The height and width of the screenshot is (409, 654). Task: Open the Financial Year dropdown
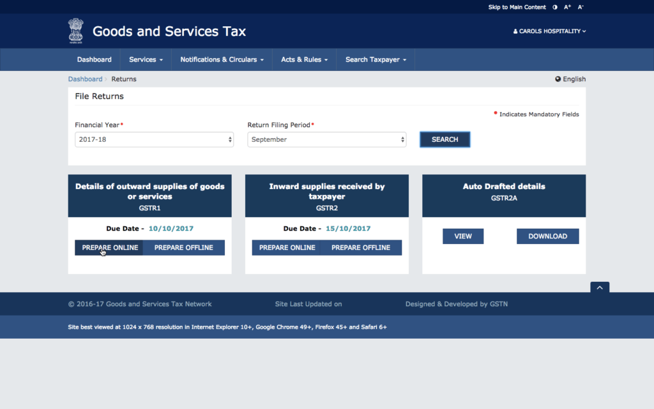[x=154, y=139]
